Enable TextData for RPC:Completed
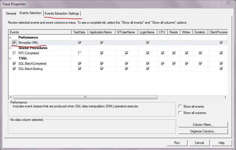Image resolution: width=236 pixels, height=150 pixels. pyautogui.click(x=80, y=53)
